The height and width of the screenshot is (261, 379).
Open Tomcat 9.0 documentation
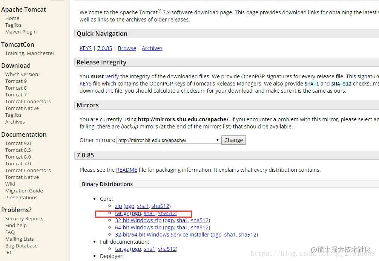coord(18,143)
